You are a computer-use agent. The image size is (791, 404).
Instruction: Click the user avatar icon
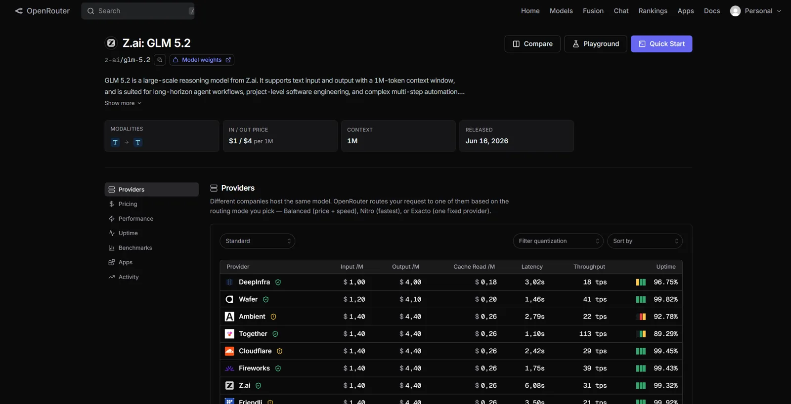[x=736, y=11]
